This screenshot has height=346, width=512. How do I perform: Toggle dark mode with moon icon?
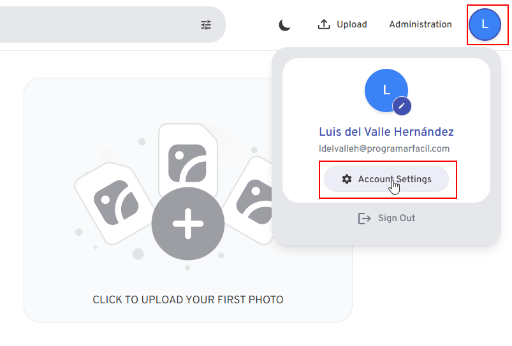tap(284, 25)
